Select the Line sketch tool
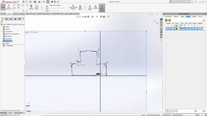The image size is (207, 116). point(14,5)
